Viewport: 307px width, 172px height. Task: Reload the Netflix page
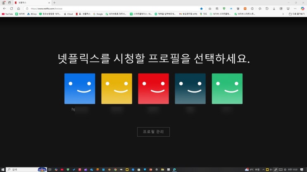coord(11,9)
